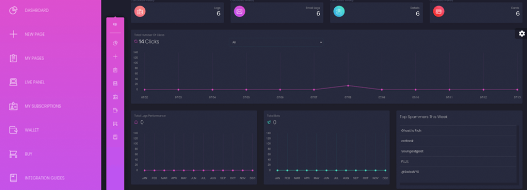Go to My Pages in wide sidebar
527x190 pixels.
[x=27, y=58]
